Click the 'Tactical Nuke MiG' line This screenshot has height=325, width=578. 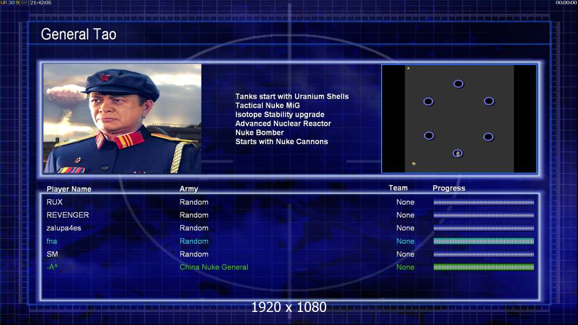click(268, 105)
